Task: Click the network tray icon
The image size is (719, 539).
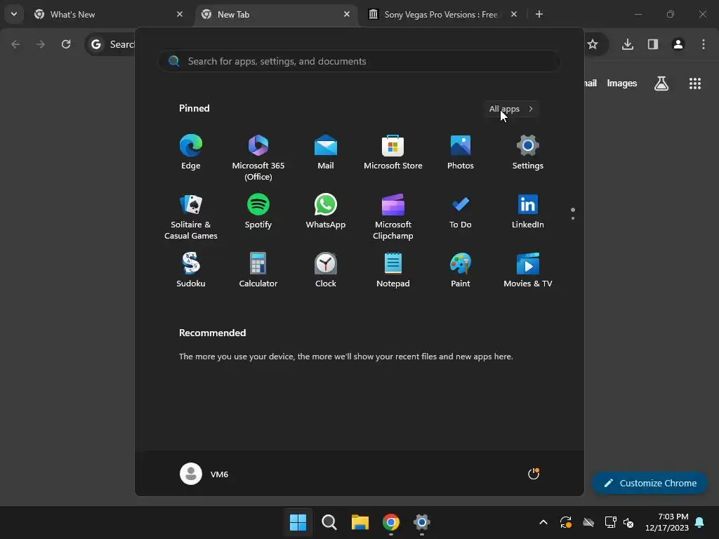Action: pyautogui.click(x=610, y=522)
